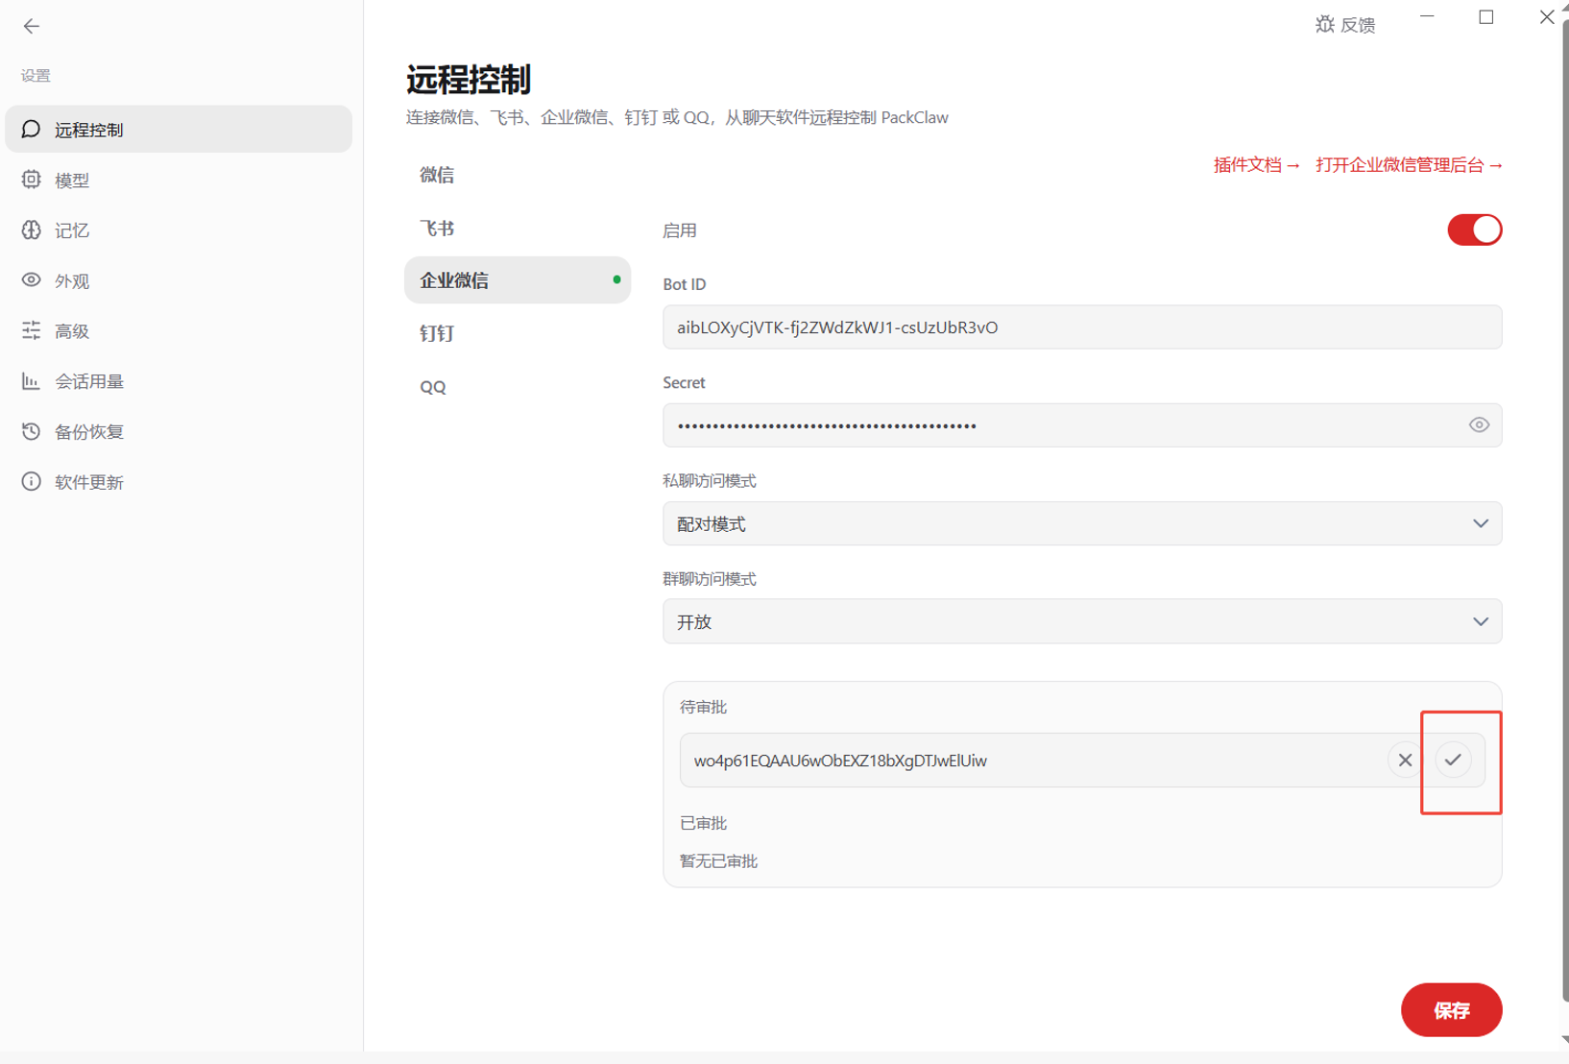
Task: Minimize the PackClaw window
Action: point(1427,17)
